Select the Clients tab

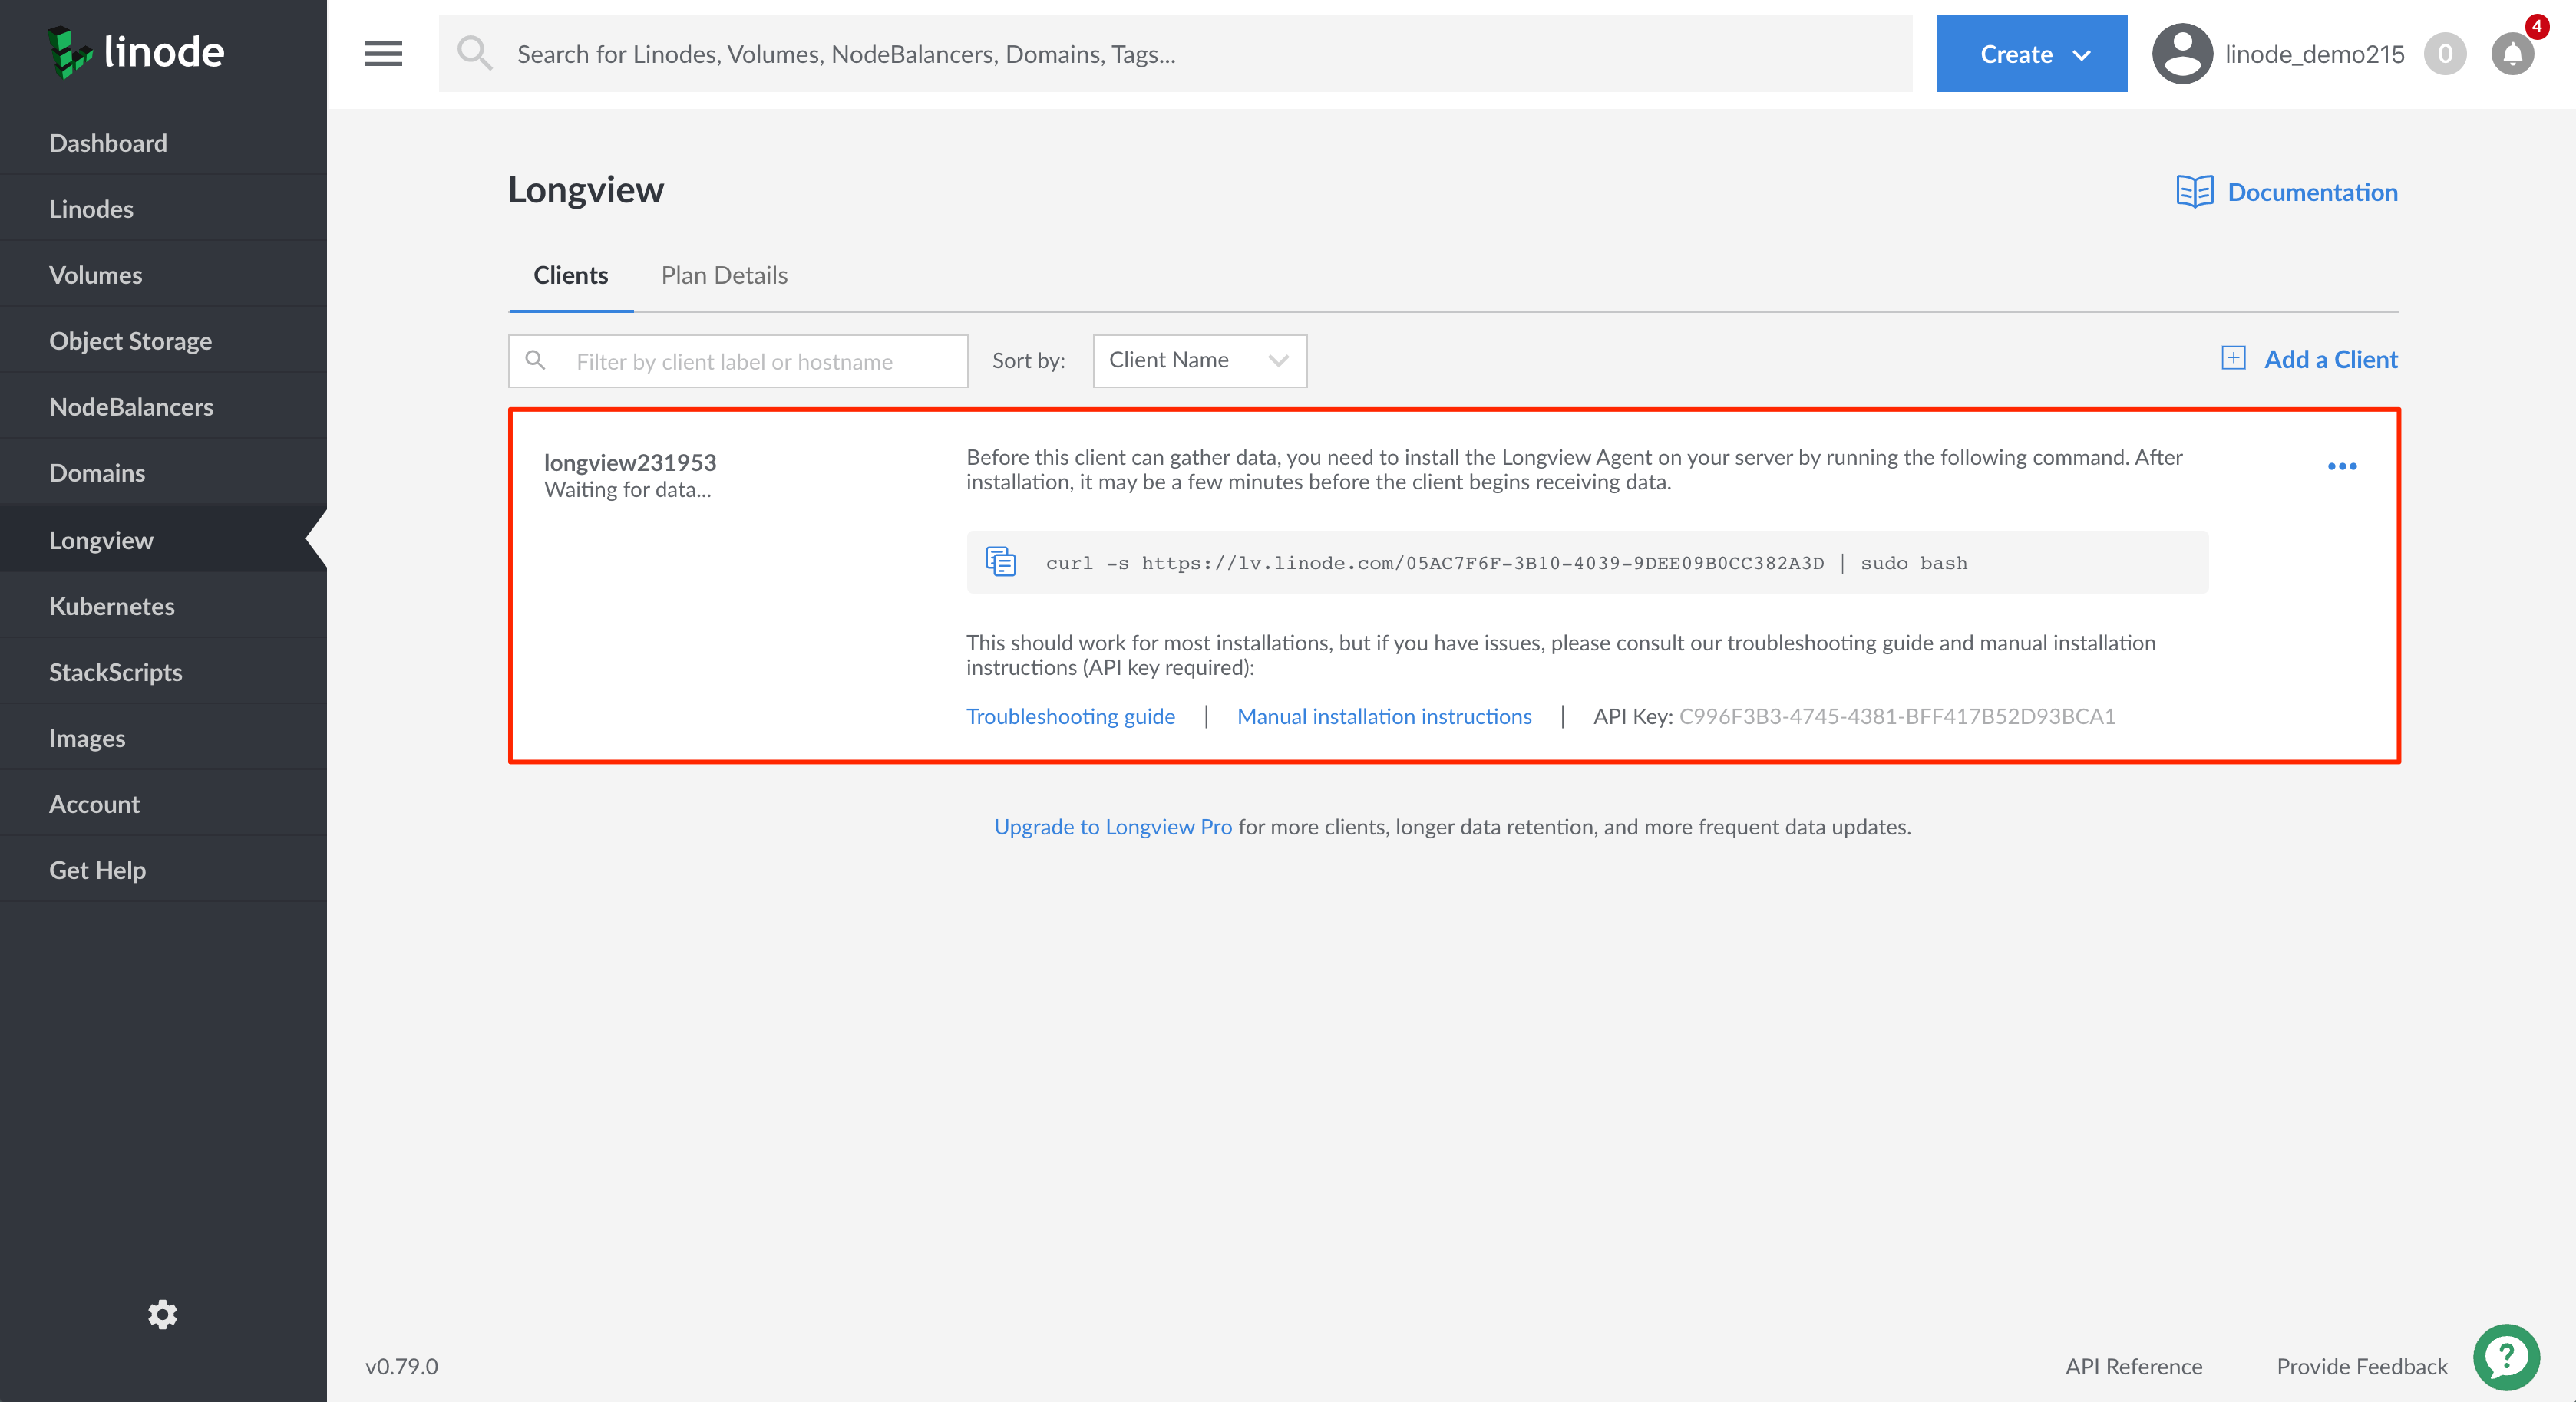[570, 275]
